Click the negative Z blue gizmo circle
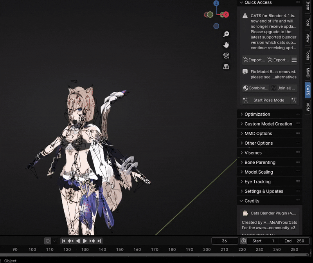313x263 pixels. click(216, 26)
